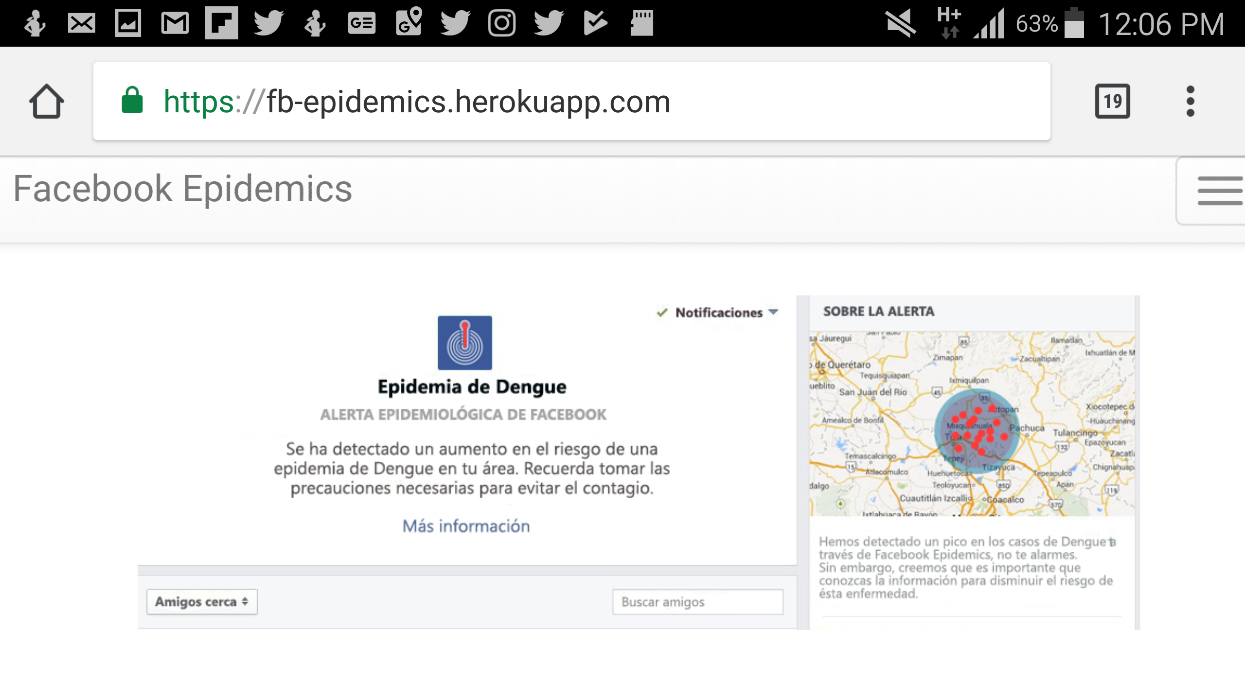Open the Amigos cerca dropdown
Viewport: 1245px width, 700px height.
pos(202,602)
